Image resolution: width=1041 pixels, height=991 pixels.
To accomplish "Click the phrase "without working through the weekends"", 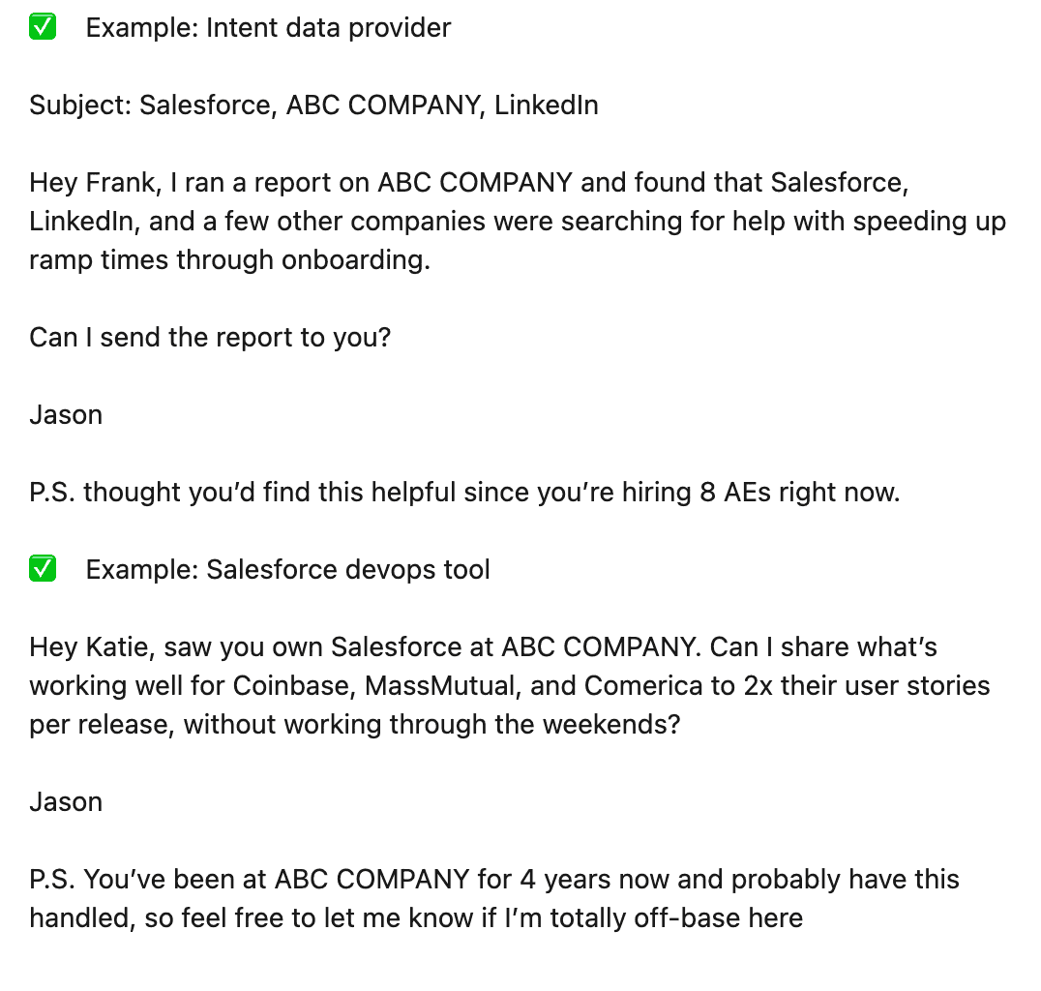I will click(431, 725).
